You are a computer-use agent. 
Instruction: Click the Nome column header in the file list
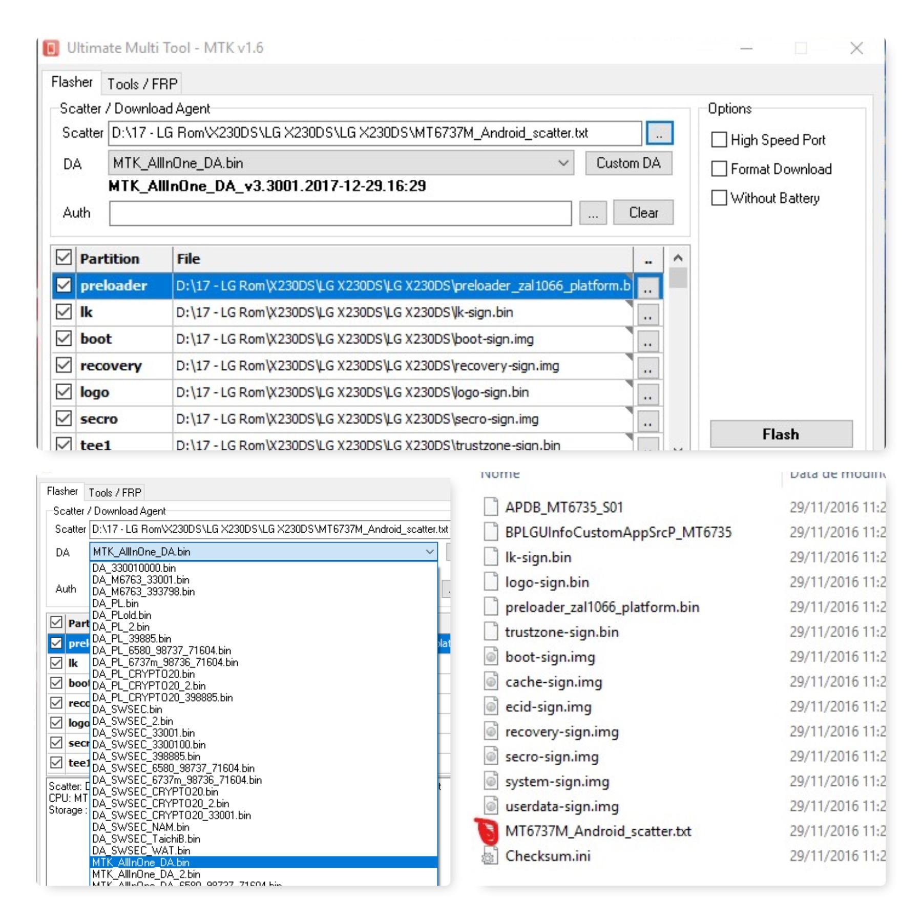[500, 474]
